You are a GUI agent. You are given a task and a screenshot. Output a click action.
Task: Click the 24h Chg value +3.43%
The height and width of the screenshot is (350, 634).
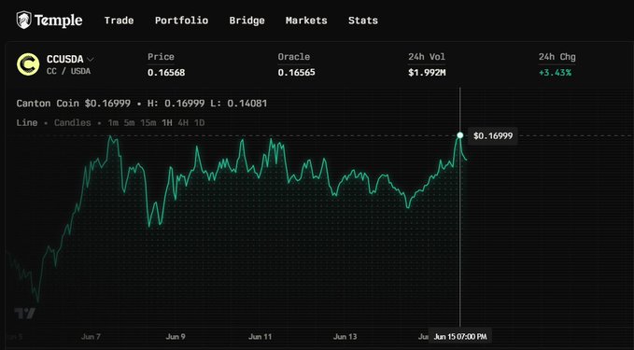pyautogui.click(x=555, y=73)
